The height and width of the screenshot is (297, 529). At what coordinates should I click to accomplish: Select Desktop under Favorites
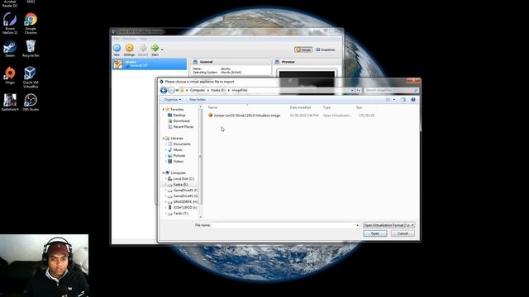(x=179, y=115)
